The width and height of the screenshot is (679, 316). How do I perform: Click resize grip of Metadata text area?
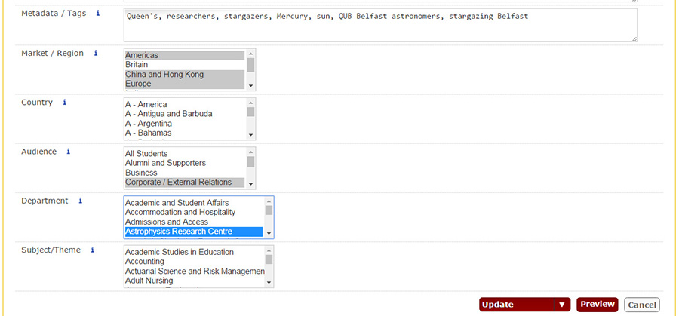tap(634, 39)
